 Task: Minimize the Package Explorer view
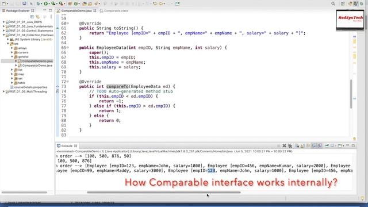click(45, 10)
